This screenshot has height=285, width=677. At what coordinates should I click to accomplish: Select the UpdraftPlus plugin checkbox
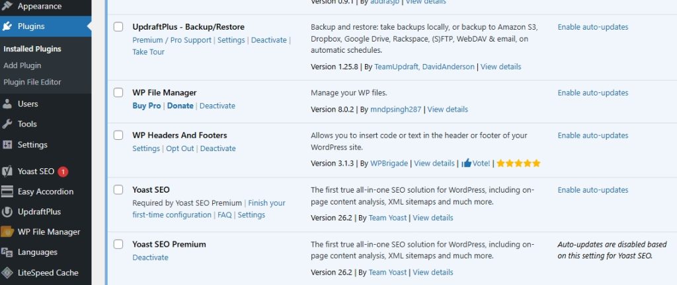pyautogui.click(x=118, y=27)
